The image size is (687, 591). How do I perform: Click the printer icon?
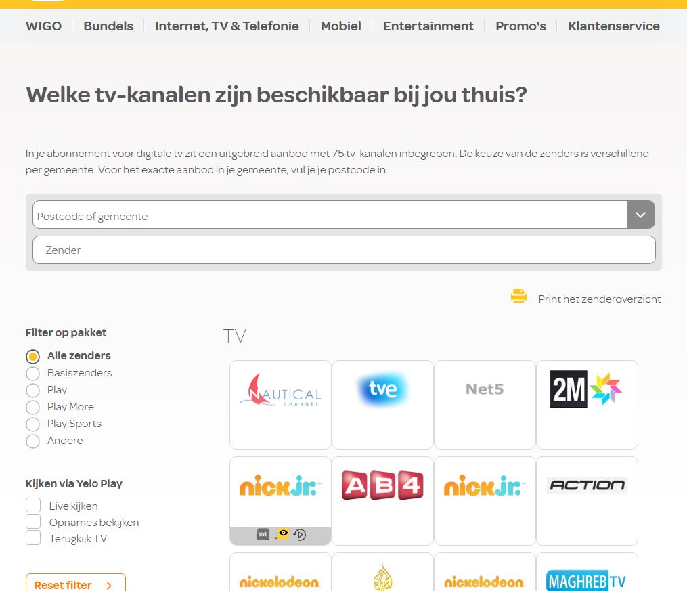tap(518, 296)
